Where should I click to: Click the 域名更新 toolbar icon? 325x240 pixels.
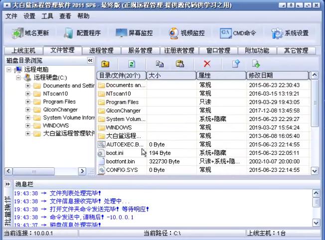(x=17, y=33)
